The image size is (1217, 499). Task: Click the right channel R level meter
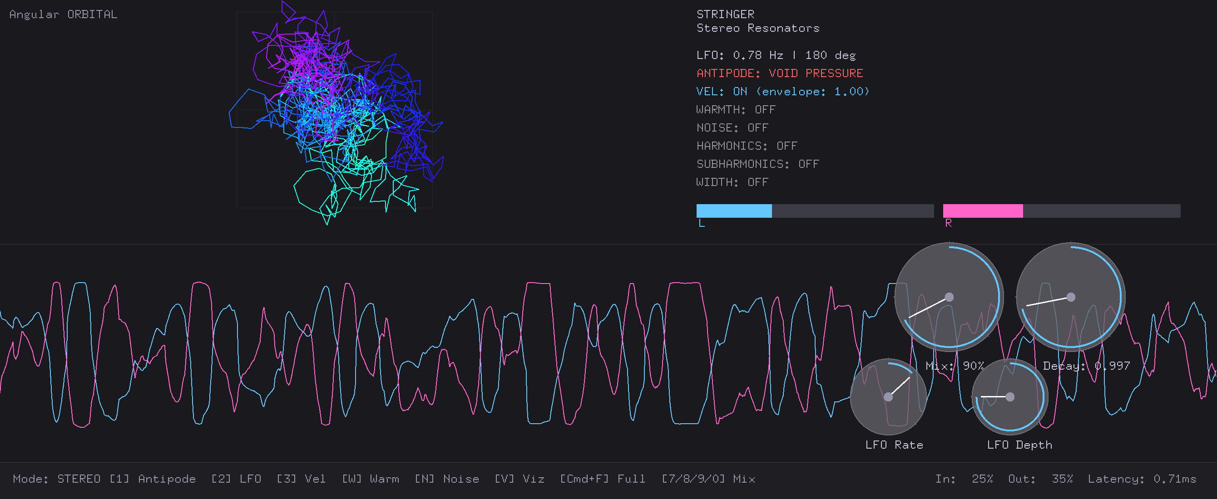coord(1061,211)
